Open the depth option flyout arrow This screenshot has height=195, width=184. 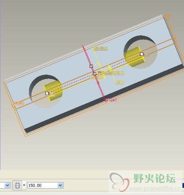point(24,185)
